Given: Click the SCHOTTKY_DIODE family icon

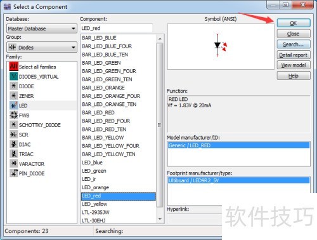Looking at the screenshot, I should click(14, 125).
